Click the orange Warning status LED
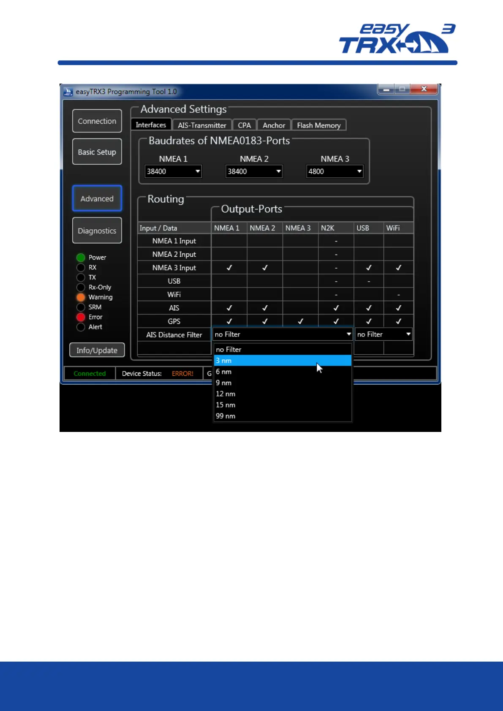 click(81, 297)
